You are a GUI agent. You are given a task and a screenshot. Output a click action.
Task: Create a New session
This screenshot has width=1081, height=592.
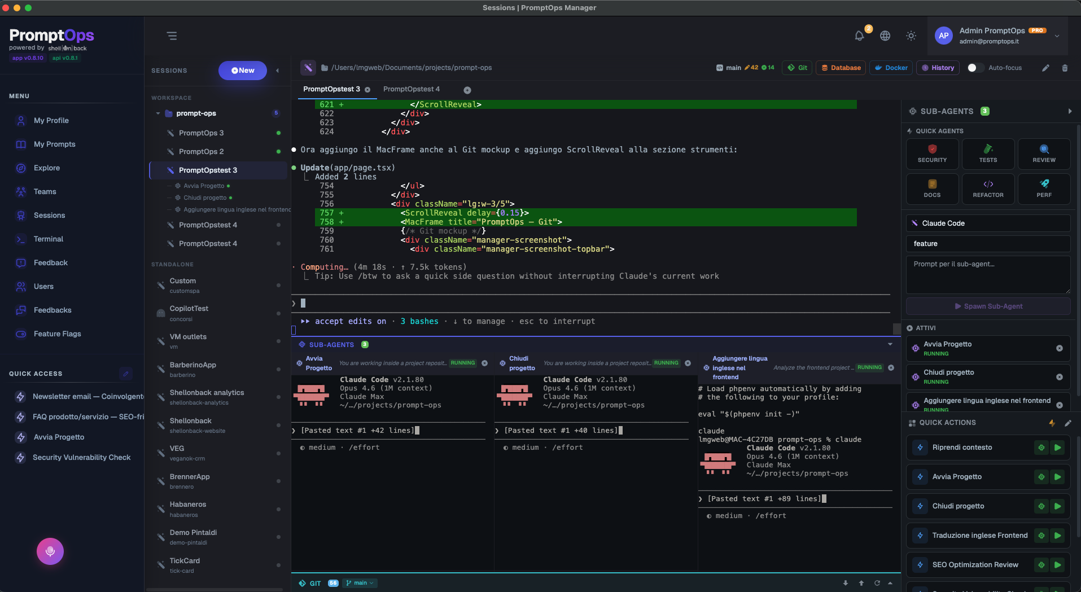click(243, 70)
